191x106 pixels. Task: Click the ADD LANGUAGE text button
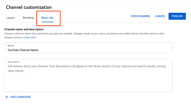tap(21, 97)
